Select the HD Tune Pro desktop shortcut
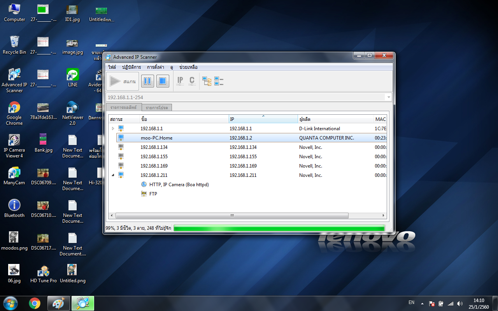Screen dimensions: 498x311 click(44, 274)
